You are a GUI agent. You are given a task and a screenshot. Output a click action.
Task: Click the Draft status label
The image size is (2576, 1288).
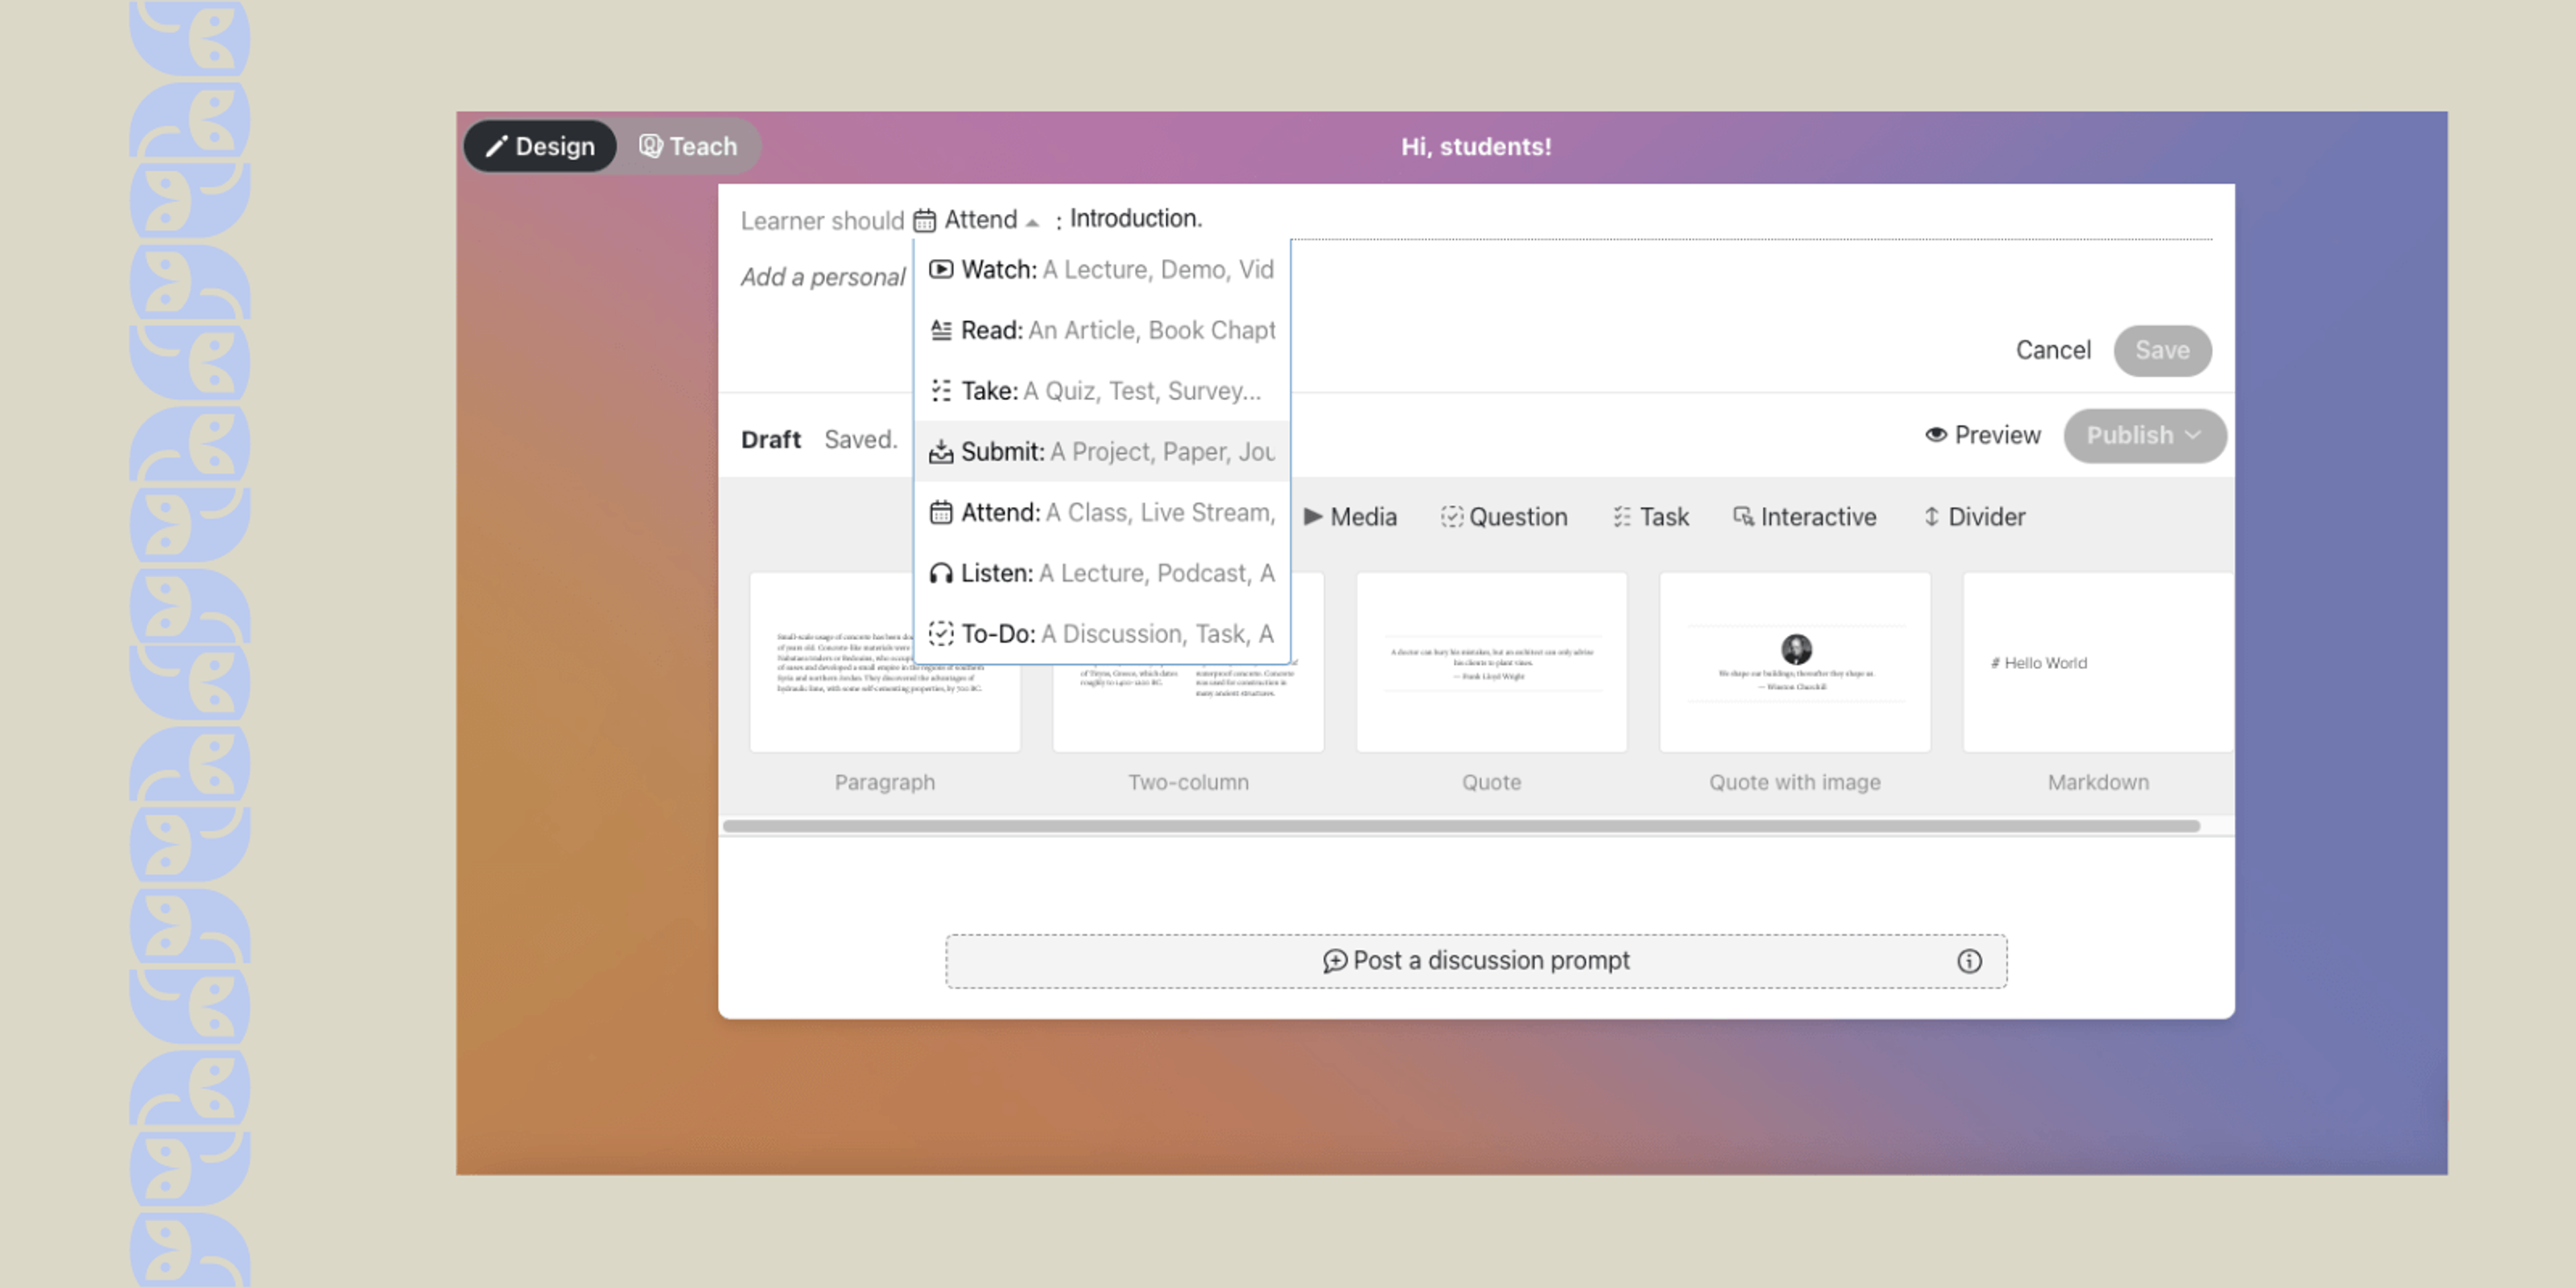[771, 440]
